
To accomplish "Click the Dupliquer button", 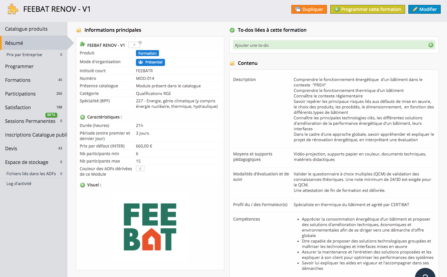I will click(309, 9).
